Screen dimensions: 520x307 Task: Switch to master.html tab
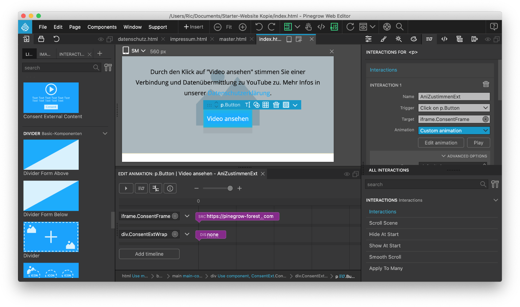point(233,39)
